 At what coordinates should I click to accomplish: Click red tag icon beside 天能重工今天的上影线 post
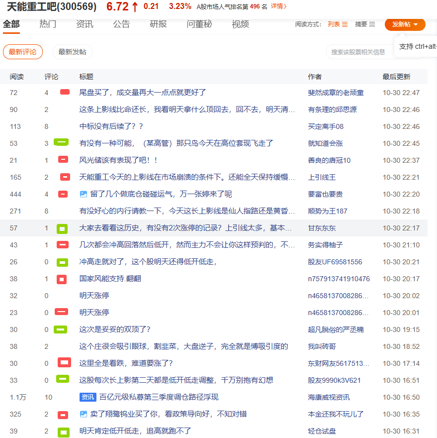coord(65,177)
